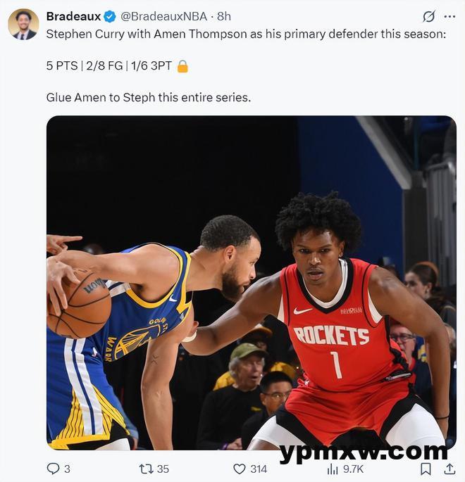The width and height of the screenshot is (465, 482).
Task: Click the repost count 35
Action: coord(163,469)
